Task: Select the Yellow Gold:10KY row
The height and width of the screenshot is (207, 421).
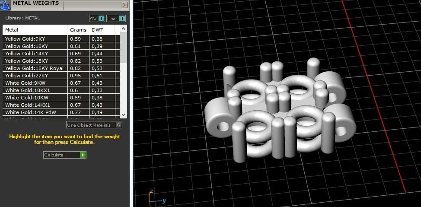Action: point(61,46)
